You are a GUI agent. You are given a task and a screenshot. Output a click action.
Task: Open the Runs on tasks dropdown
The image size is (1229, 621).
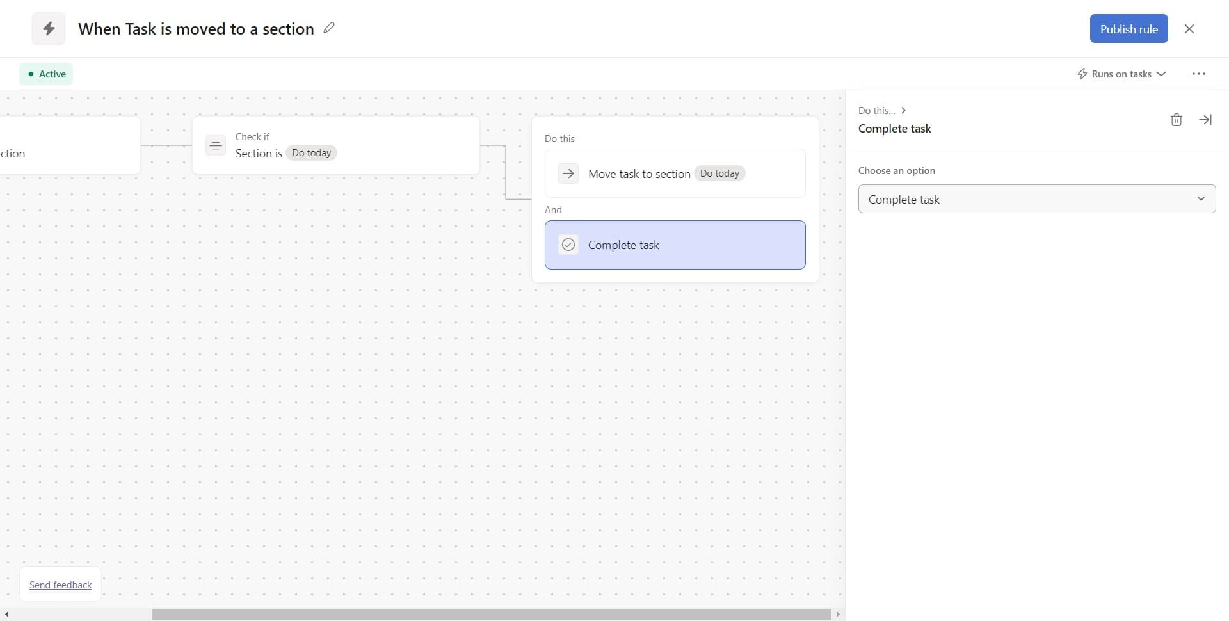click(1121, 74)
